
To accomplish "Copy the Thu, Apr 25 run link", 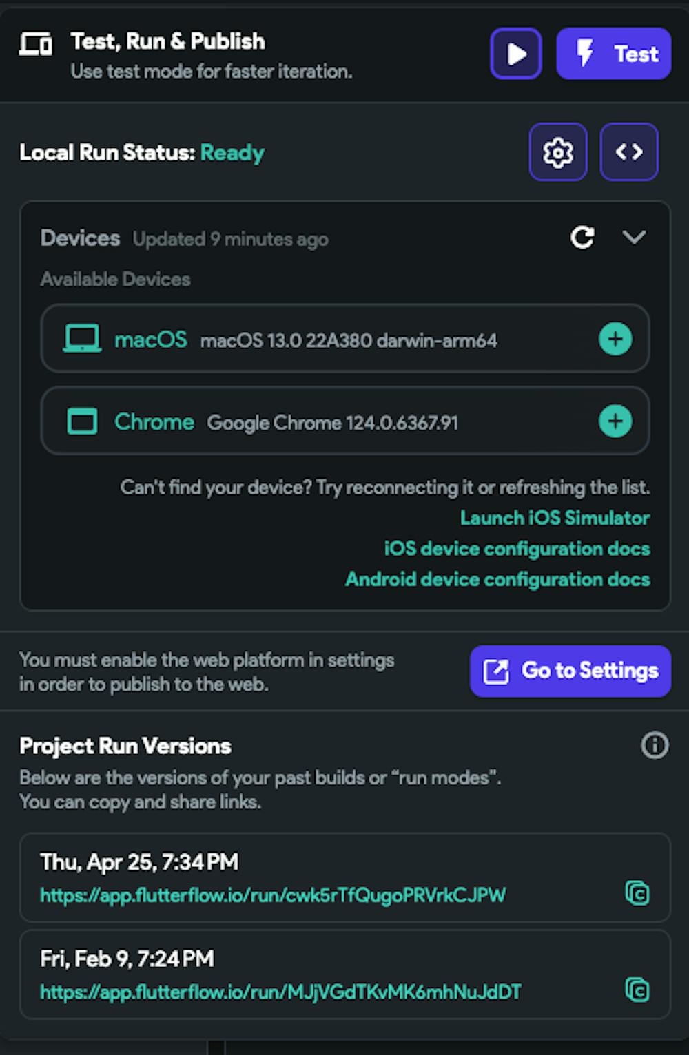I will tap(637, 893).
